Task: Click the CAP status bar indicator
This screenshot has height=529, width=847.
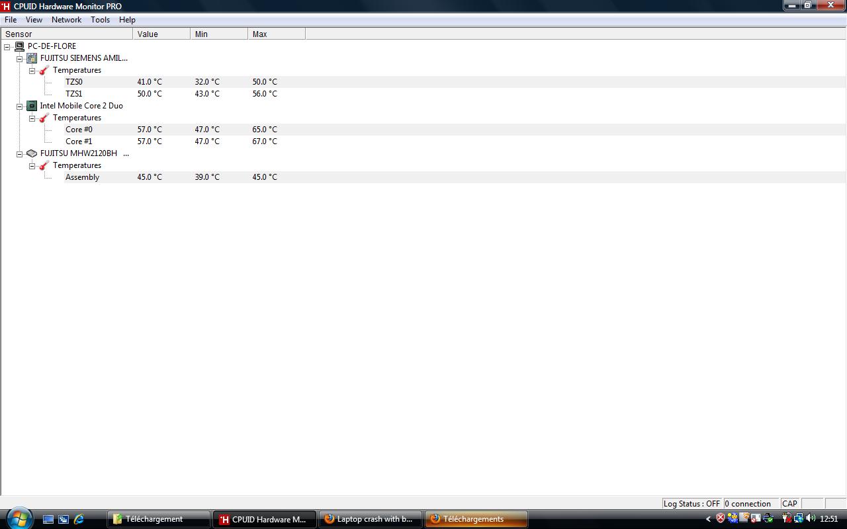Action: pyautogui.click(x=790, y=504)
